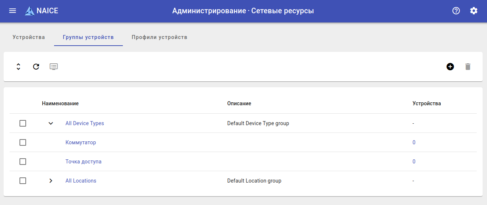The width and height of the screenshot is (487, 205).
Task: Tick the Коммутатор row checkbox
Action: pyautogui.click(x=23, y=142)
